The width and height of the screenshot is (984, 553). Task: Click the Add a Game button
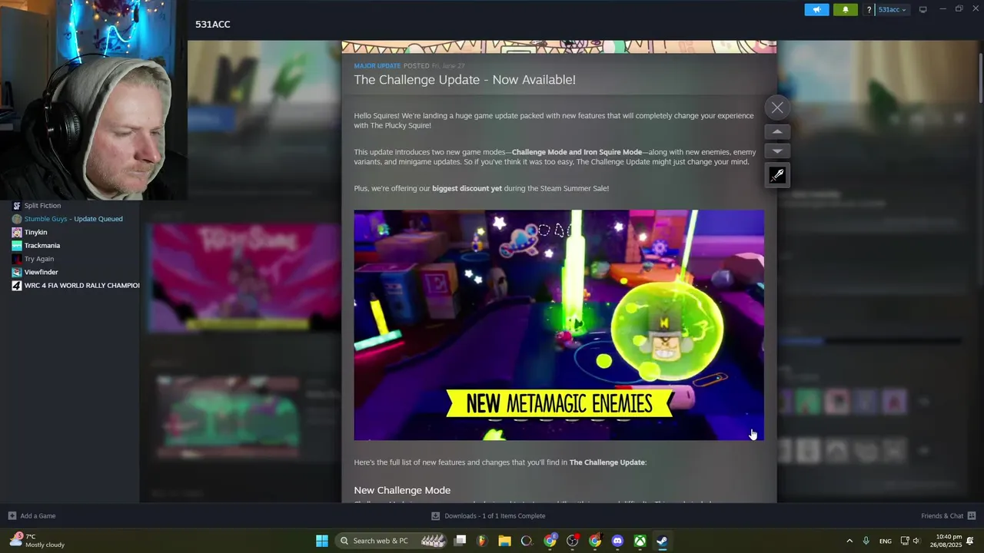[x=32, y=516]
